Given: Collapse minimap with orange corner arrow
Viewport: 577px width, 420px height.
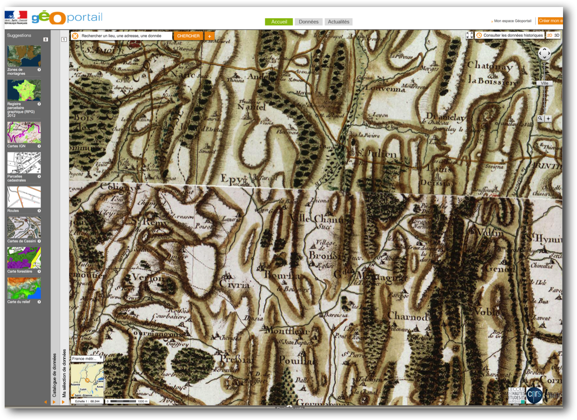Looking at the screenshot, I should click(73, 395).
